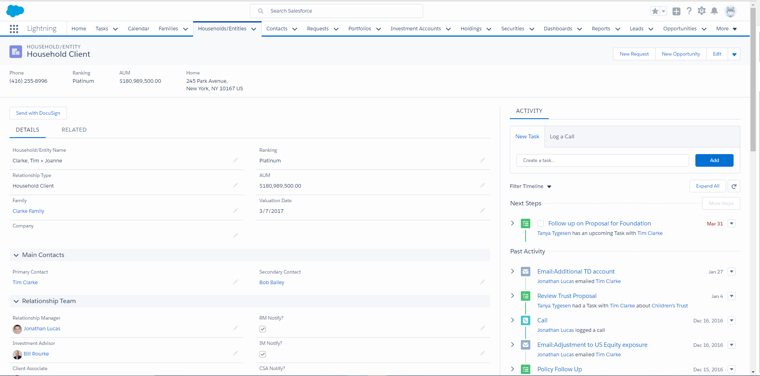Screen dimensions: 760x376
Task: Open Review Trust Proposal activity link
Action: (x=567, y=296)
